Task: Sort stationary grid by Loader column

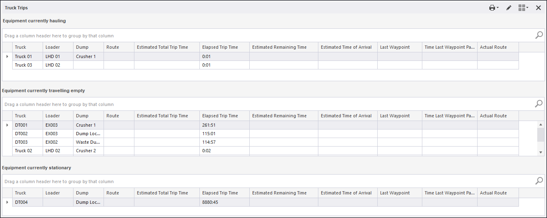Action: pyautogui.click(x=58, y=193)
